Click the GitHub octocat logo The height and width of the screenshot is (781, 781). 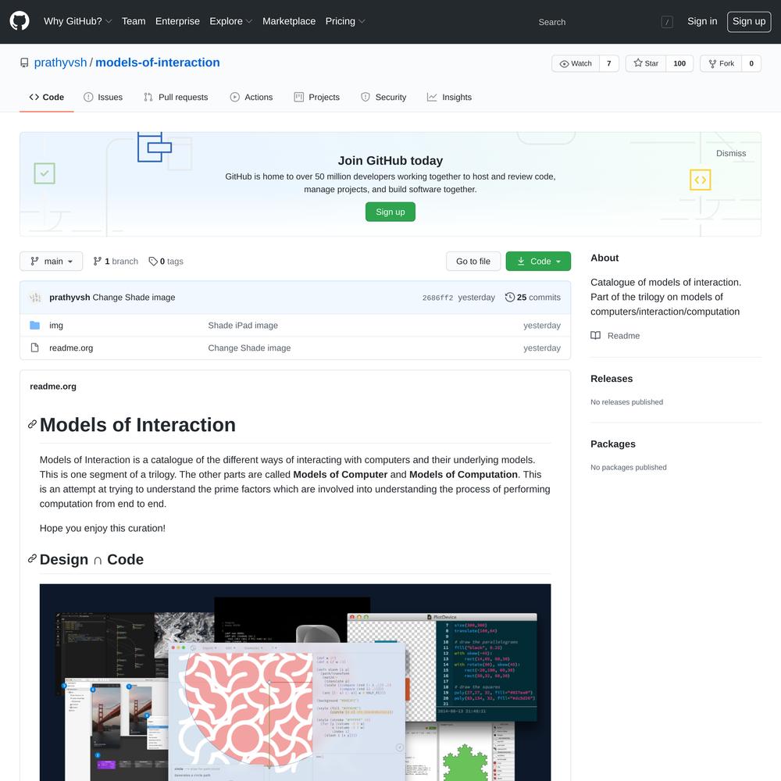20,21
